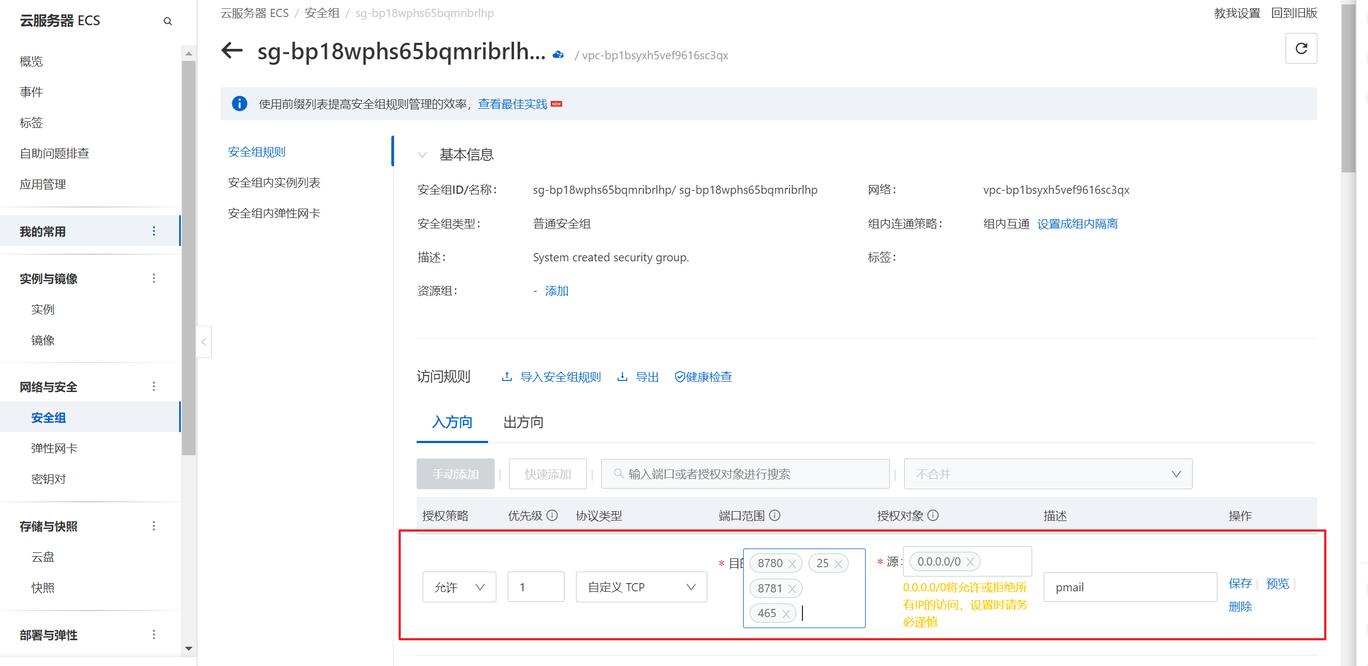Click 保存 to save the rule
This screenshot has width=1368, height=666.
[x=1240, y=584]
